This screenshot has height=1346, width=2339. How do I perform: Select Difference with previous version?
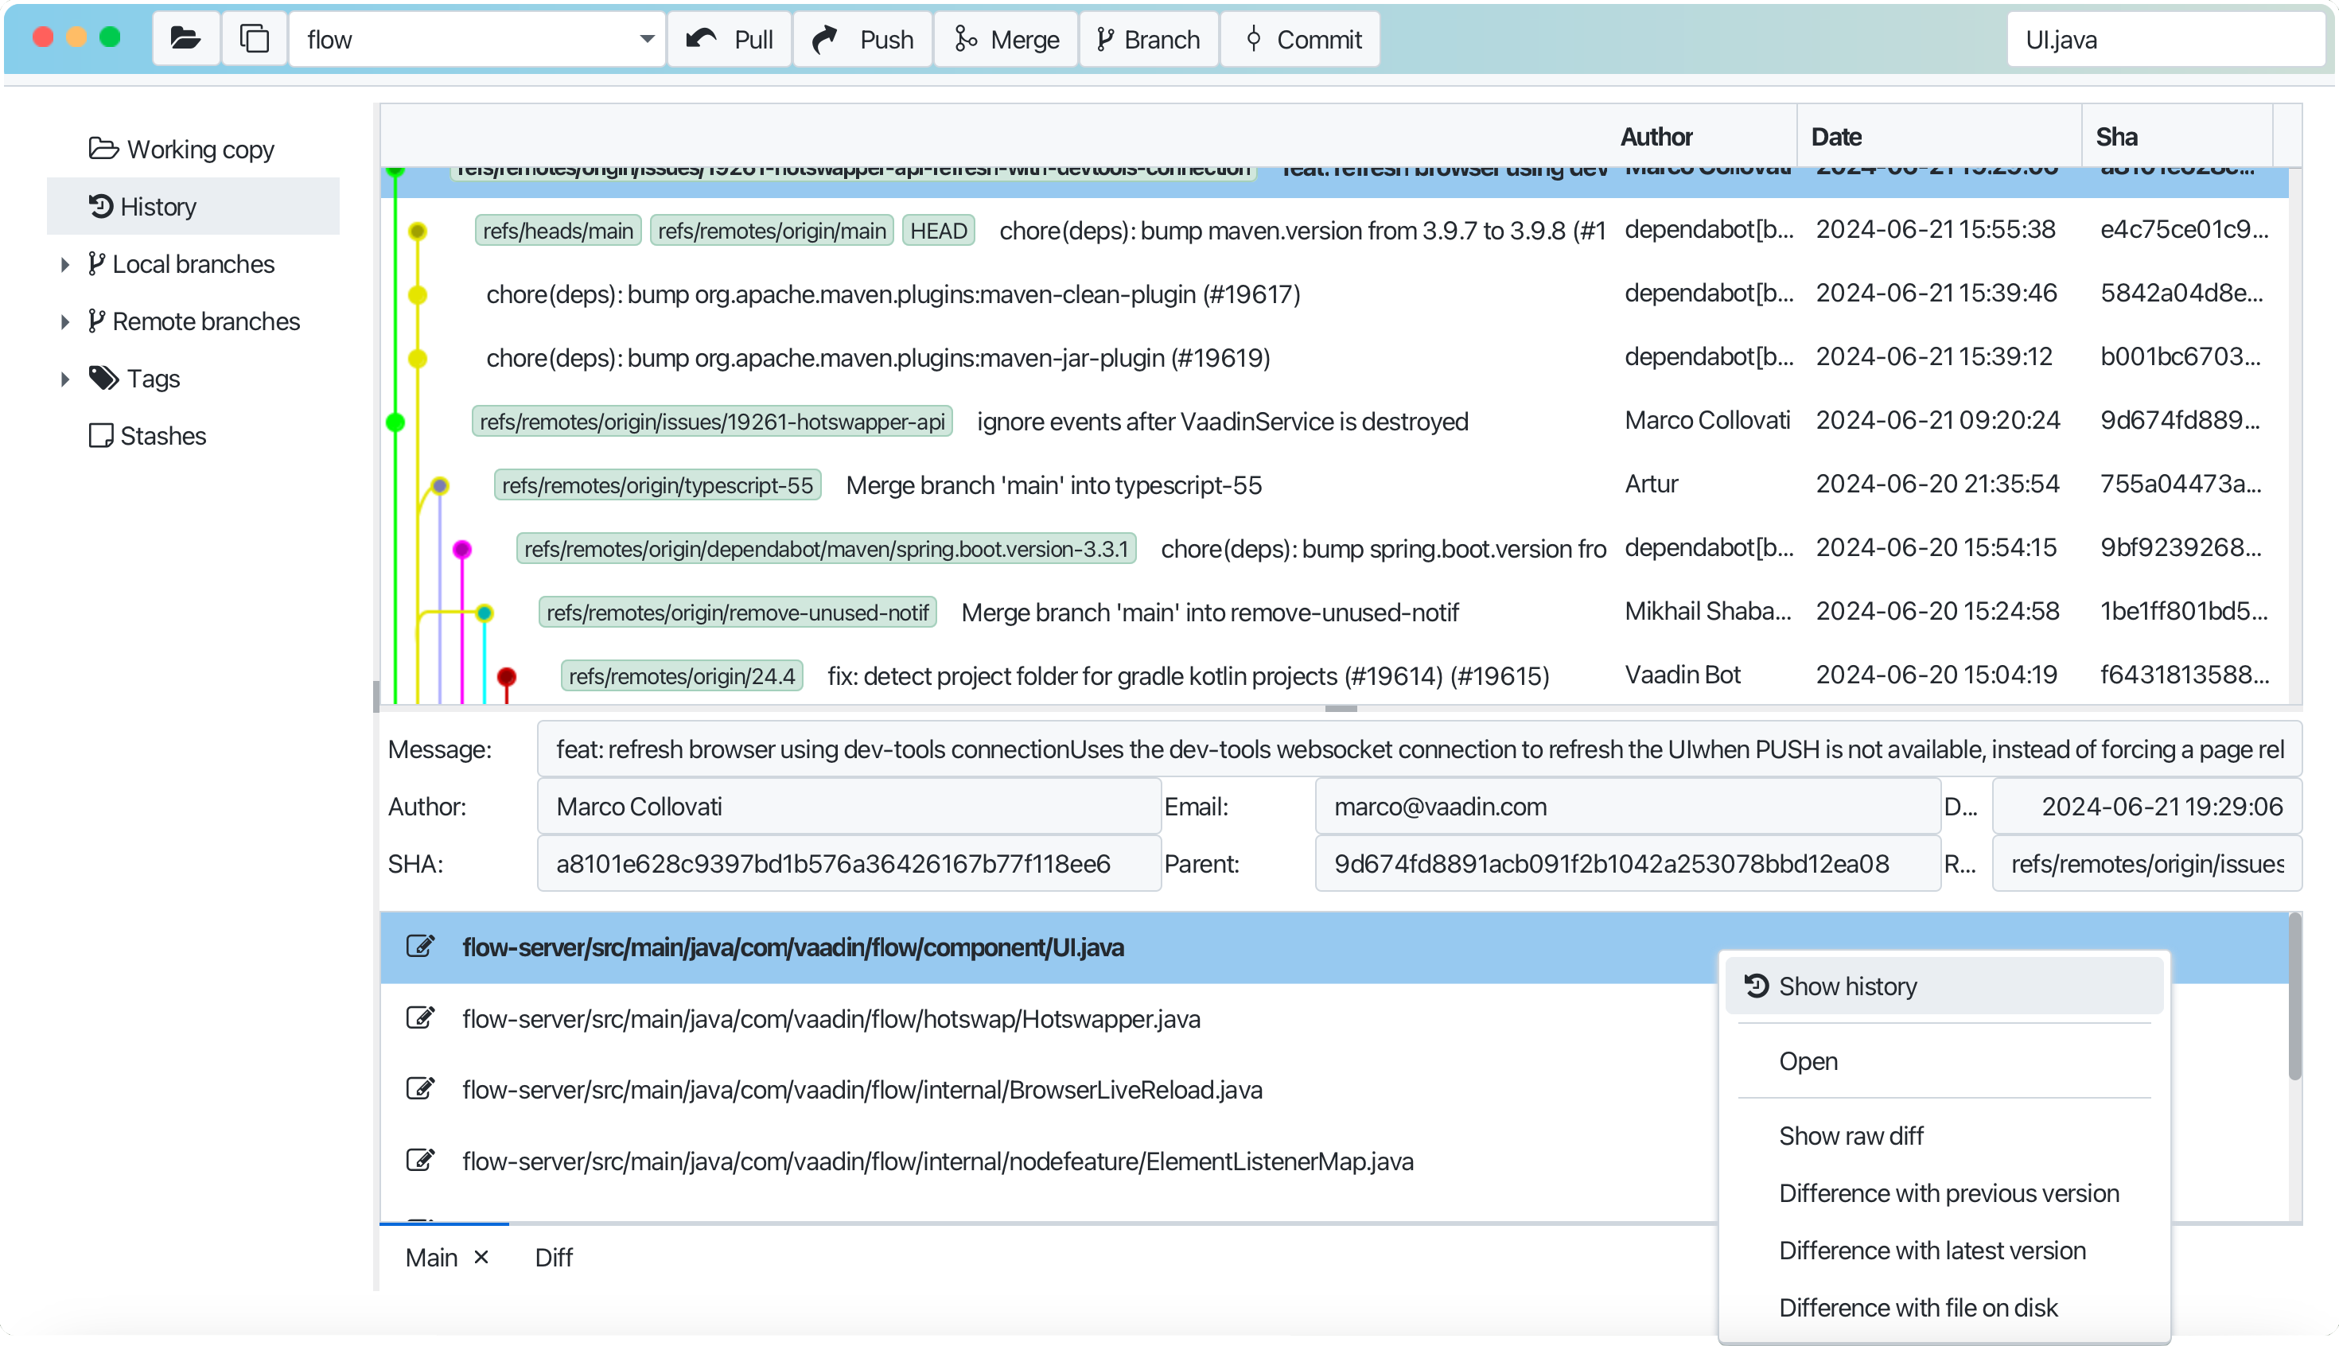tap(1948, 1193)
